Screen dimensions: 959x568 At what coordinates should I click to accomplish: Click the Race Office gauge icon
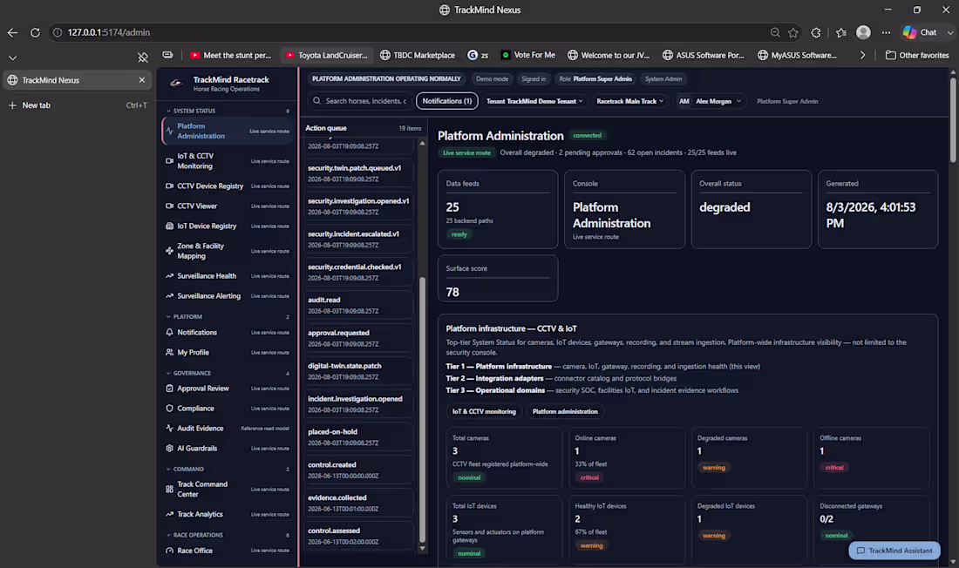pyautogui.click(x=169, y=551)
